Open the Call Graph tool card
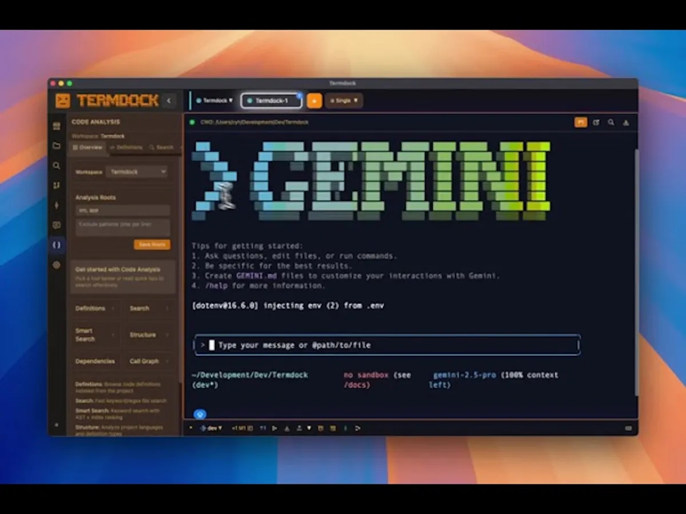Viewport: 686px width, 514px height. (149, 361)
